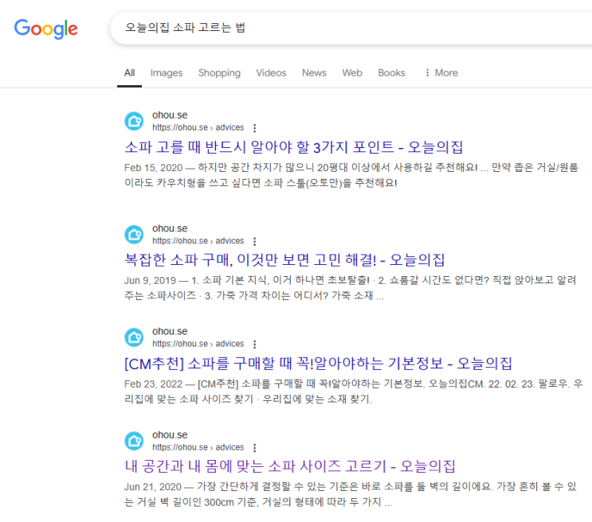Click ohou.se favicon for [CM추천] result

click(134, 337)
